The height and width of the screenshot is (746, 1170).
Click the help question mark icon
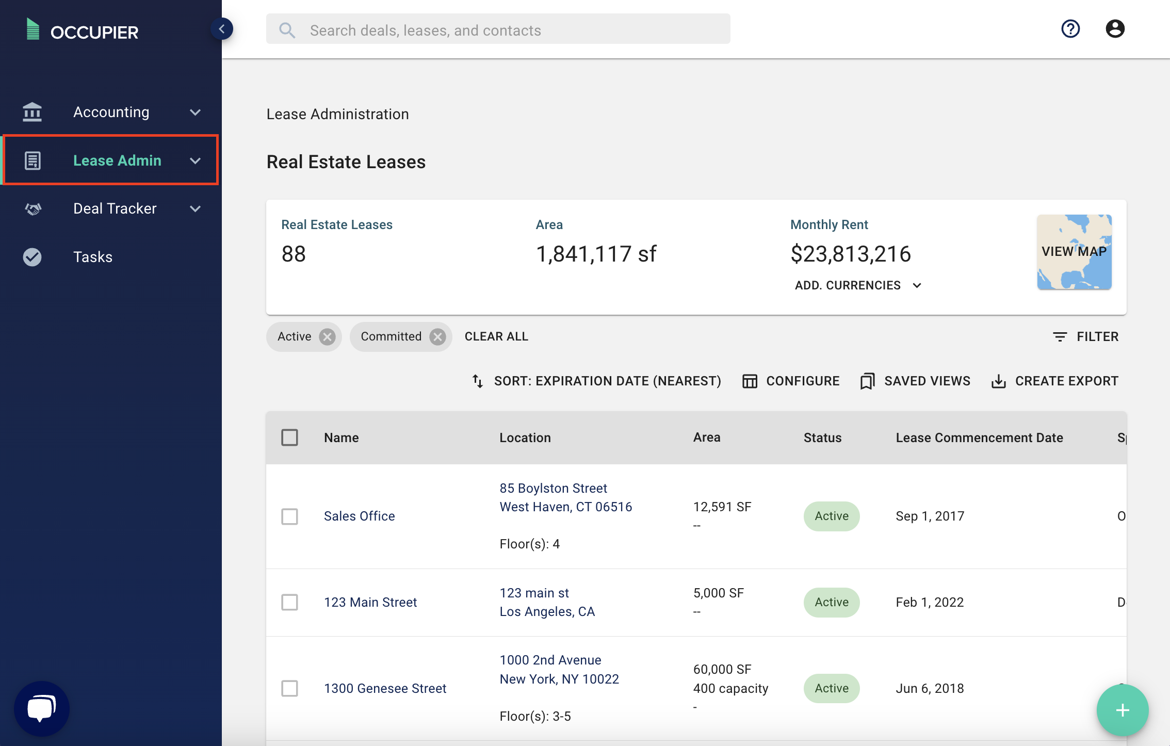click(1070, 29)
